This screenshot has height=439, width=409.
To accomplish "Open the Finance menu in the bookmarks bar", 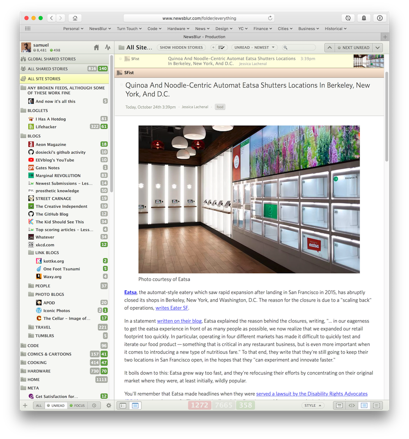I will pos(262,28).
